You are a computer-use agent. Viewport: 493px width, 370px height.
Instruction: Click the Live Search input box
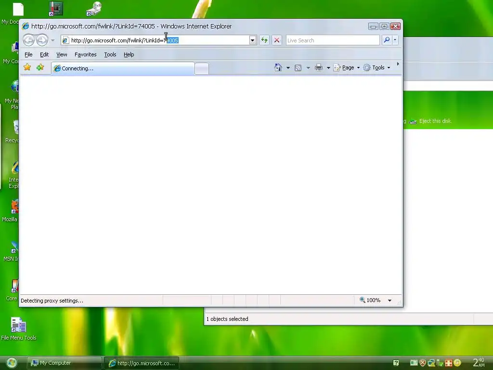(x=333, y=40)
